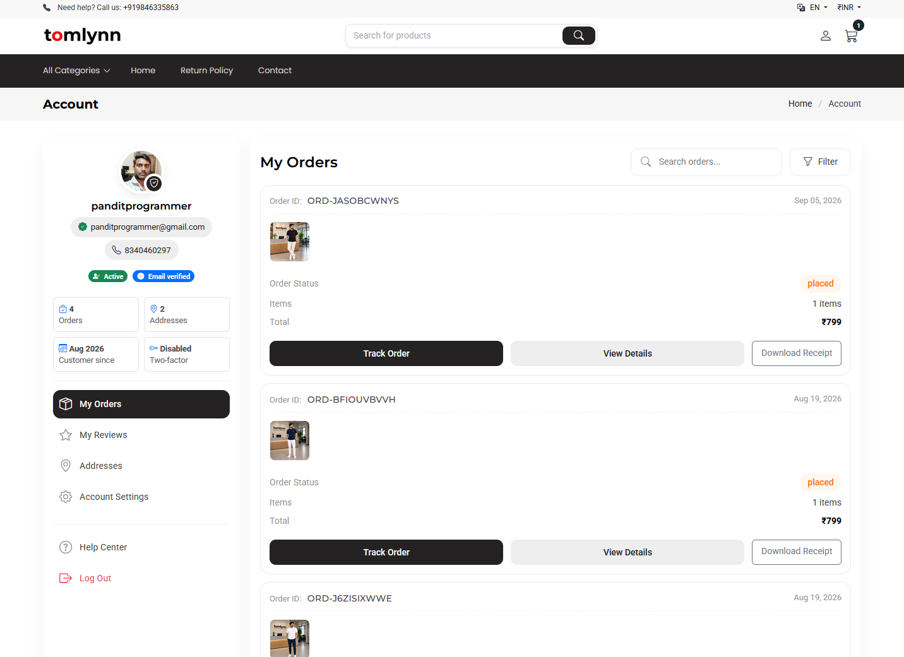Click the magnifier search button in header
904x657 pixels.
tap(579, 35)
